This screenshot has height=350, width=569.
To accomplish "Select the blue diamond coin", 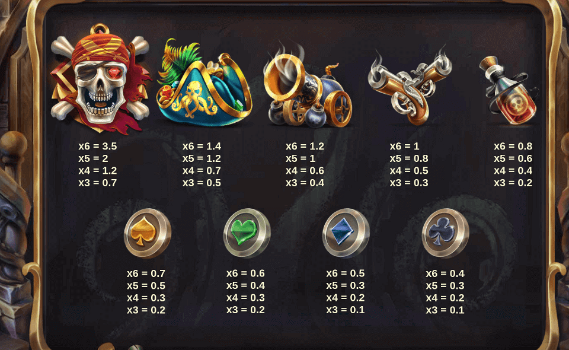I will click(346, 233).
